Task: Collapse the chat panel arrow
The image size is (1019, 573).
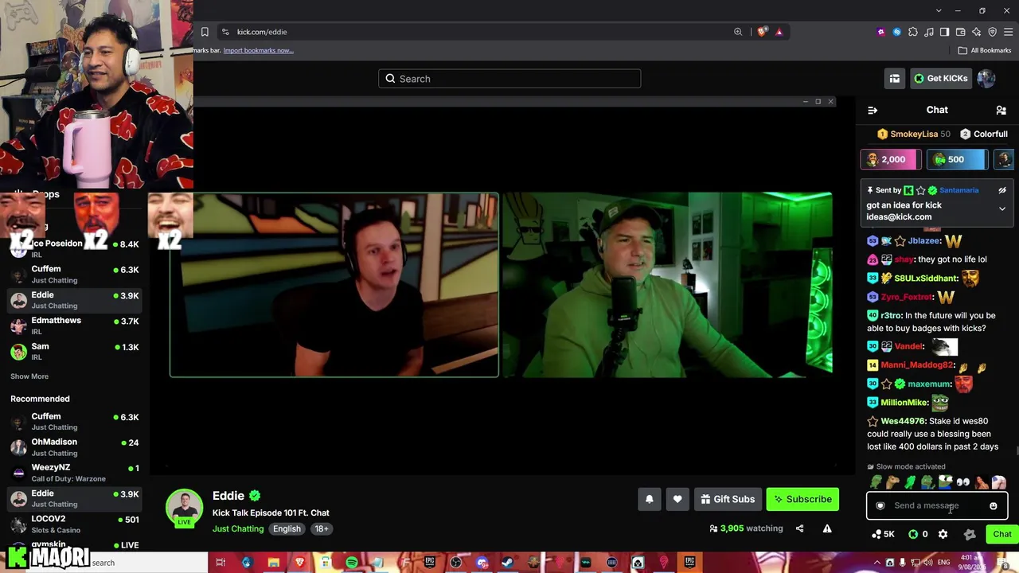Action: (873, 110)
